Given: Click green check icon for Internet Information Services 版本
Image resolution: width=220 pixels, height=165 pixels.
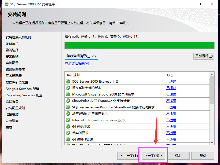Looking at the screenshot, I should [68, 120].
